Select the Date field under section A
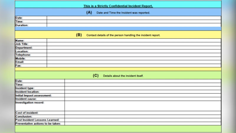 pos(134,18)
